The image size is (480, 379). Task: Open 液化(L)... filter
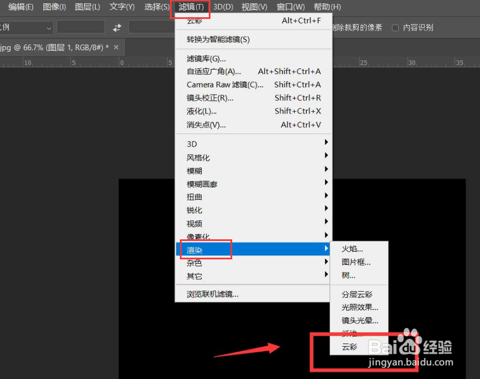click(253, 111)
